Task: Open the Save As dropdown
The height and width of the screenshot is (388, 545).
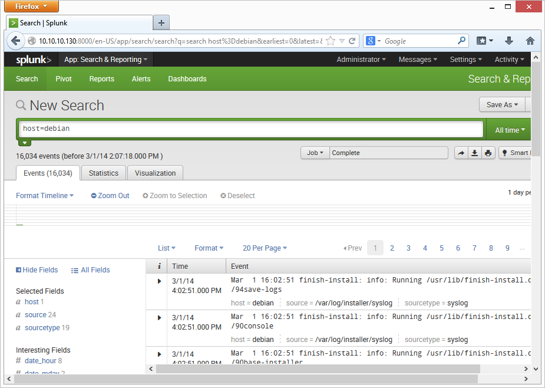Action: 502,105
